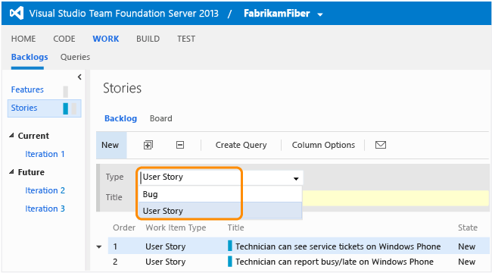Select the Features backlog level
492x273 pixels.
coord(27,89)
